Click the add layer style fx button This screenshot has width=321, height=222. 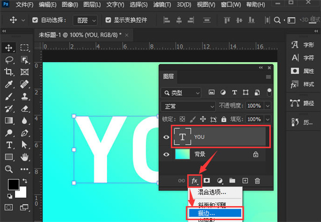(x=195, y=181)
